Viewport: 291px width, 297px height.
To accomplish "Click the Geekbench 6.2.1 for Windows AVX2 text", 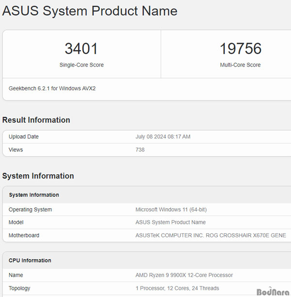I will tap(52, 88).
